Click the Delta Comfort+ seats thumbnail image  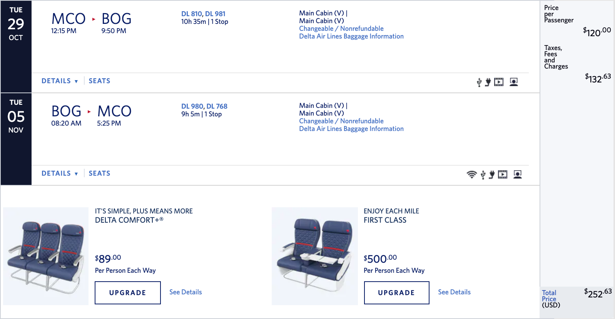tap(46, 256)
